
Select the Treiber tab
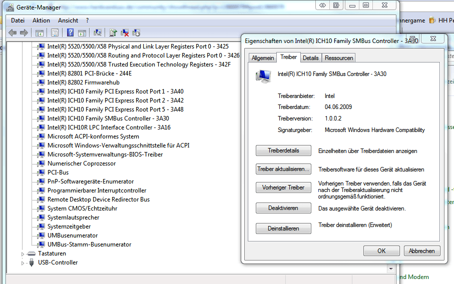click(x=288, y=57)
